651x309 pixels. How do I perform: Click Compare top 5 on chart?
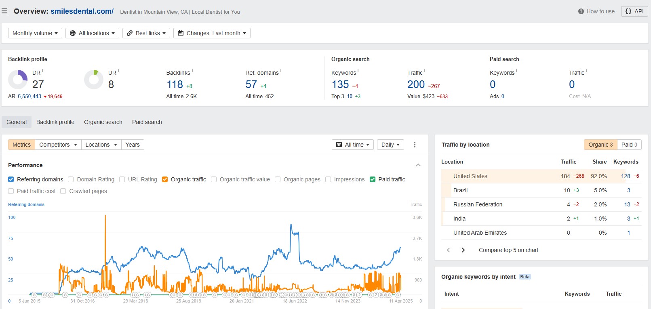click(508, 250)
